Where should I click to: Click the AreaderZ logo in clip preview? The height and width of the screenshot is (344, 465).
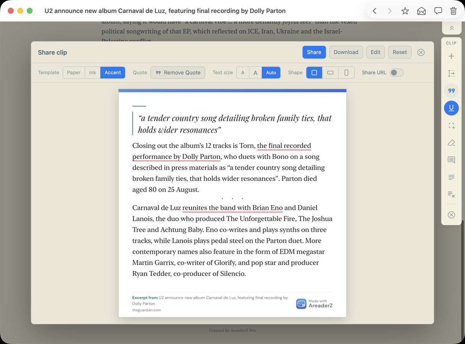pos(301,304)
